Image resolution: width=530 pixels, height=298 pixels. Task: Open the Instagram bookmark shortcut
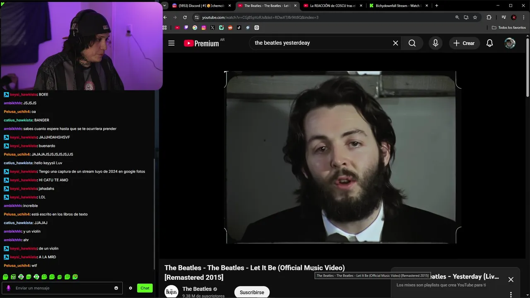tap(204, 28)
